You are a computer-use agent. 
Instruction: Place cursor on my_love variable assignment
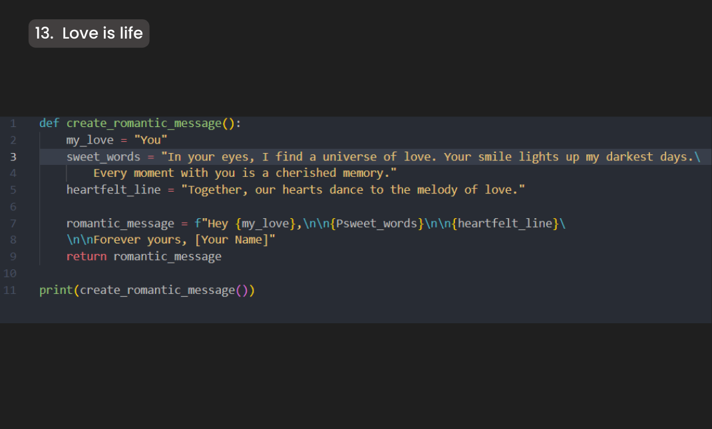90,140
